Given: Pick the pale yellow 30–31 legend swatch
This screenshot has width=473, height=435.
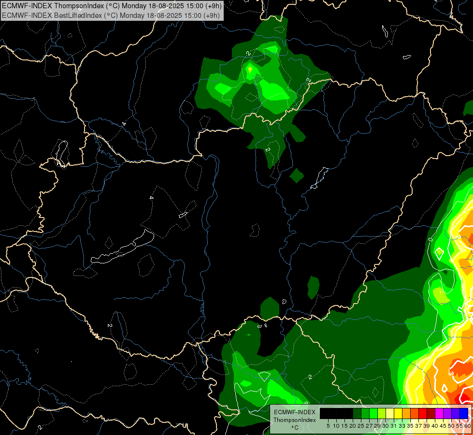Looking at the screenshot, I should click(390, 414).
